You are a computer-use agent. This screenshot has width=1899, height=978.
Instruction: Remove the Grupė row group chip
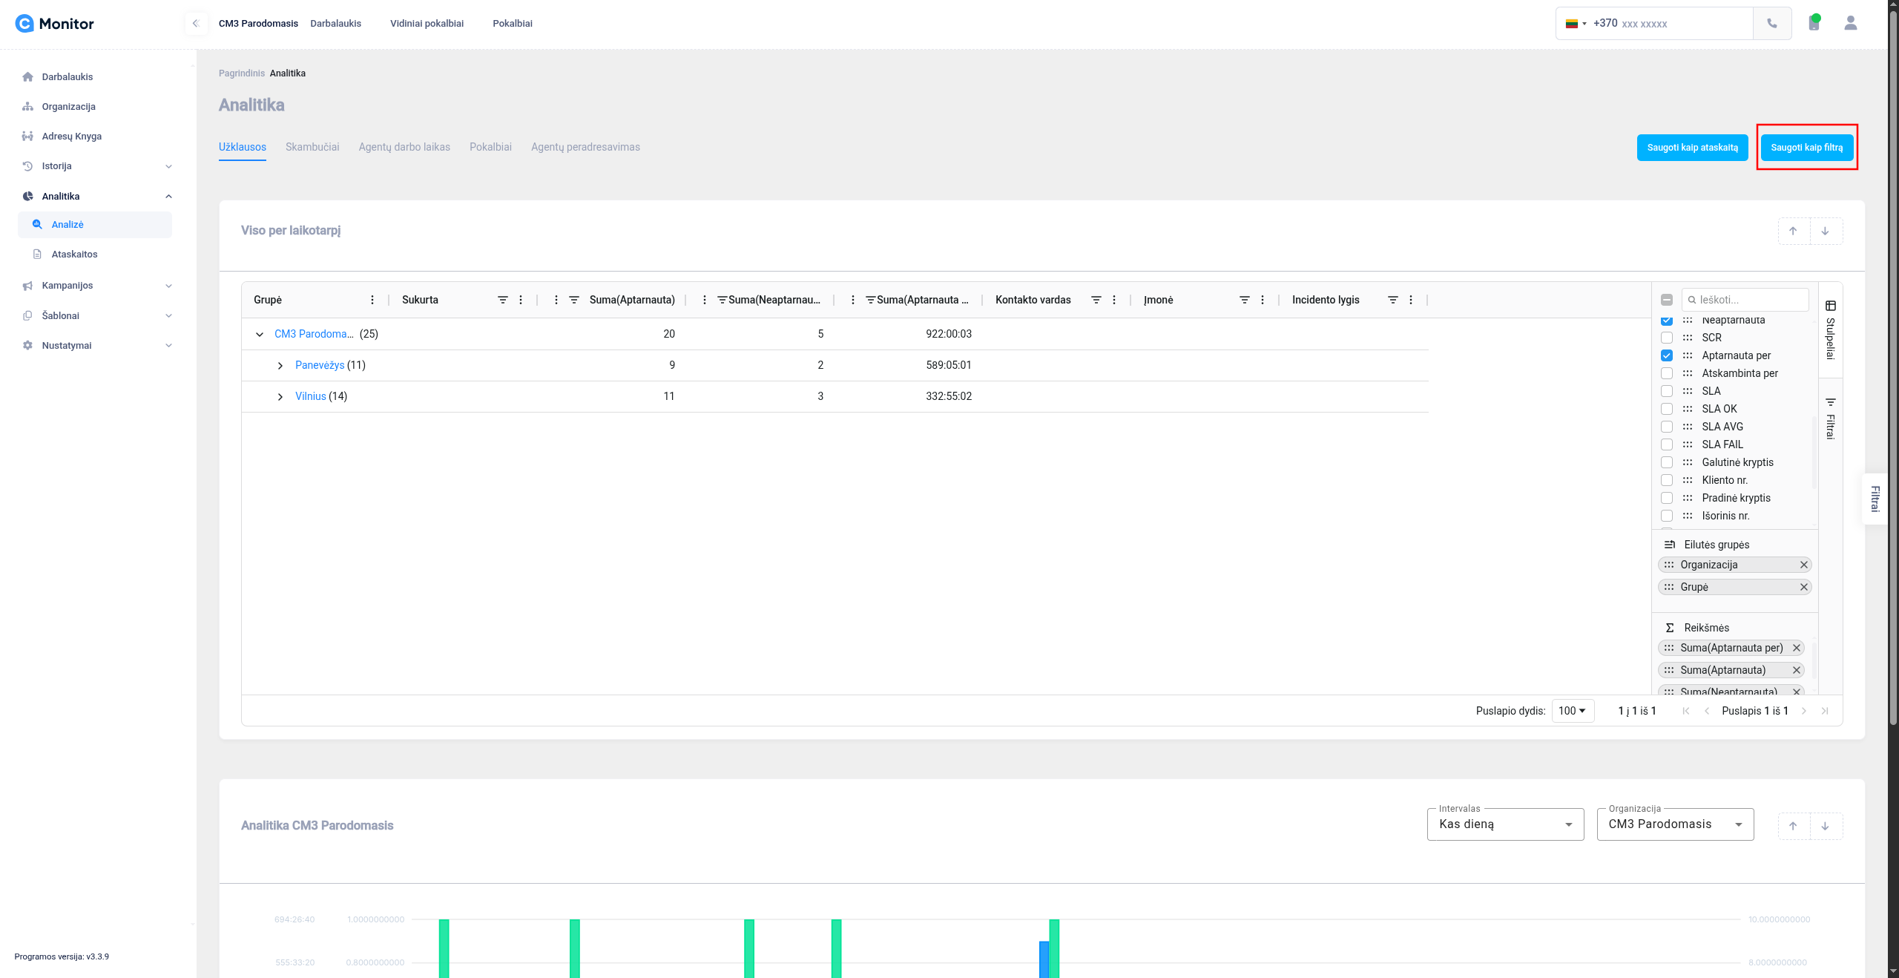tap(1803, 587)
